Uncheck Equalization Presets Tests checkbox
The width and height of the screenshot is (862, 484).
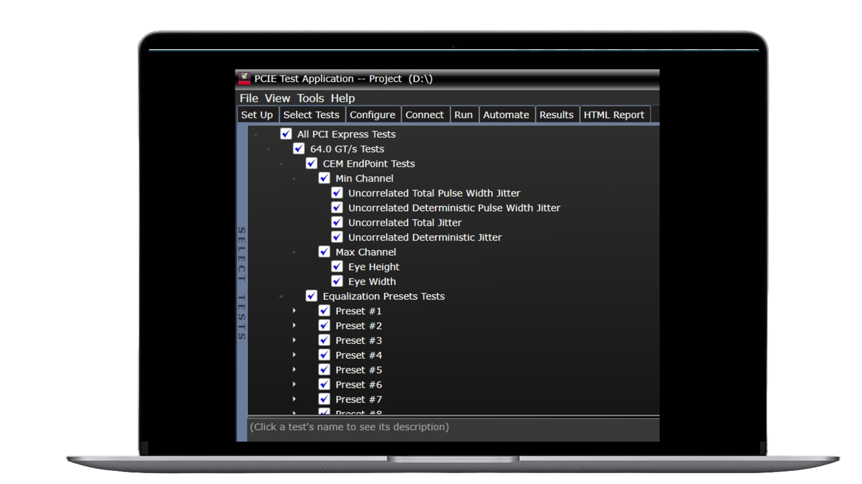tap(312, 296)
